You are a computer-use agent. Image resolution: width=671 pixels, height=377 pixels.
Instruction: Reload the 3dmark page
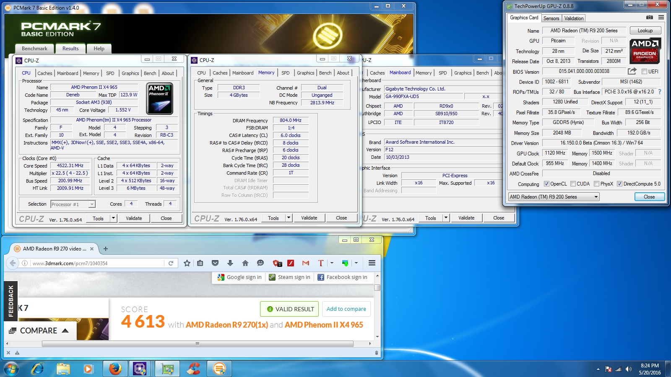point(171,263)
